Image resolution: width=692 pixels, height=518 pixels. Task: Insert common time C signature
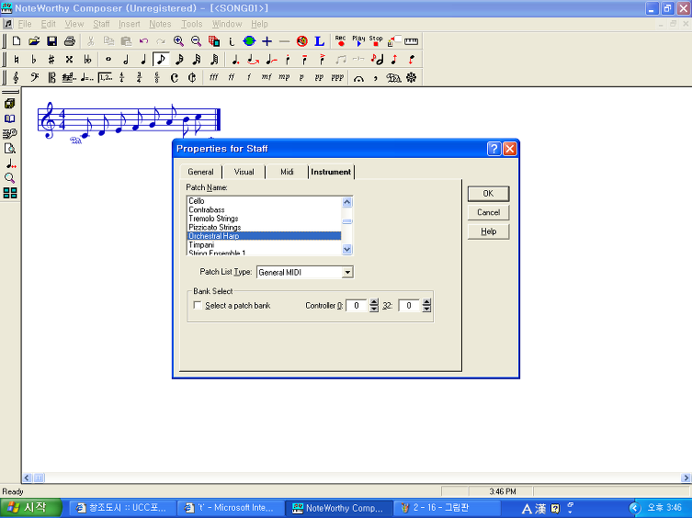(x=175, y=78)
